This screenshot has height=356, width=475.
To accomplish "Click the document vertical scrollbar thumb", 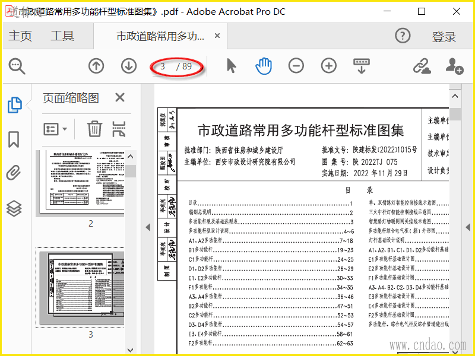I will coord(455,114).
